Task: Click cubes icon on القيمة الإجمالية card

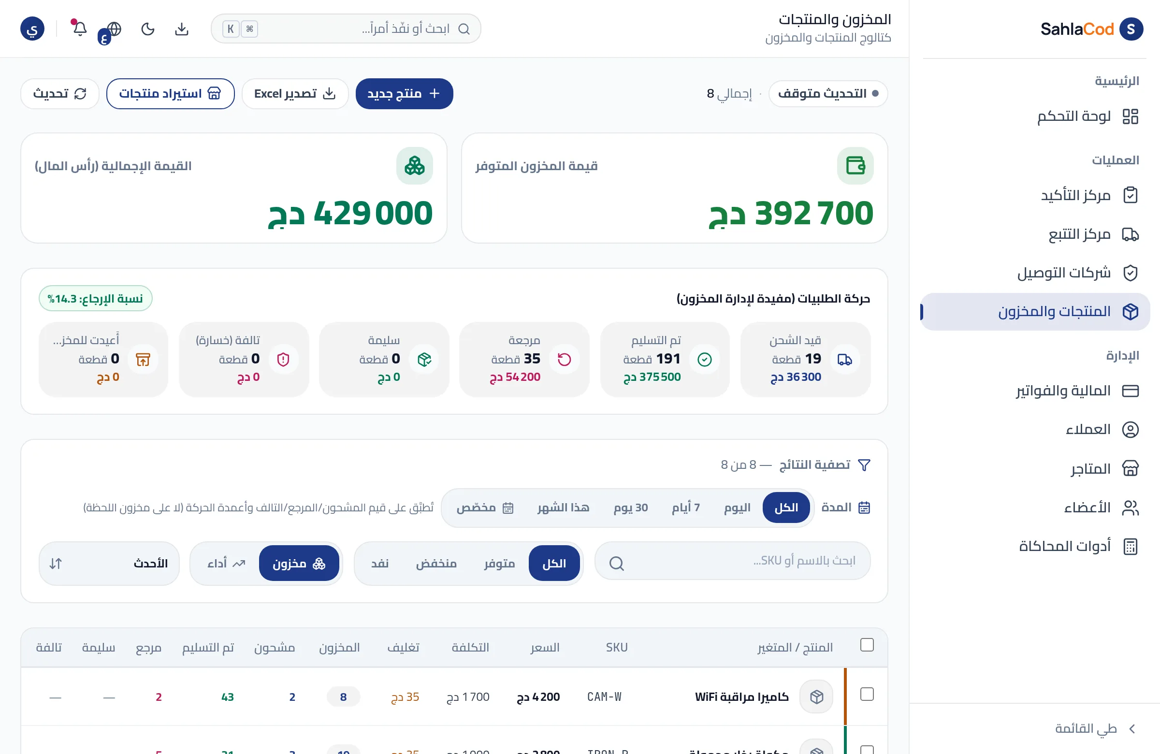Action: 414,166
